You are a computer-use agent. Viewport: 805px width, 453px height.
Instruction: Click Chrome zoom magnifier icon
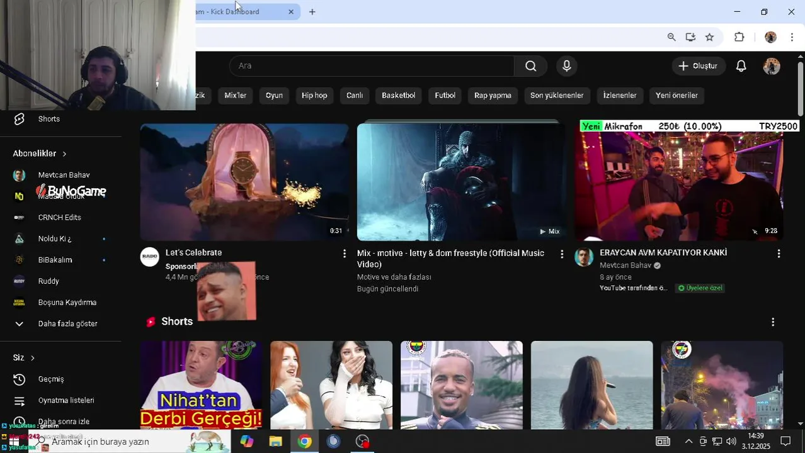(671, 37)
